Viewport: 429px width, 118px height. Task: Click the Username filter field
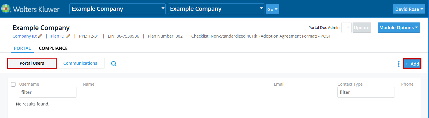click(48, 92)
